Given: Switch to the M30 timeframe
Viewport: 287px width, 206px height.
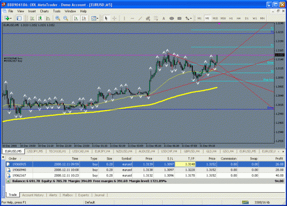Looking at the screenshot, I should [x=223, y=18].
